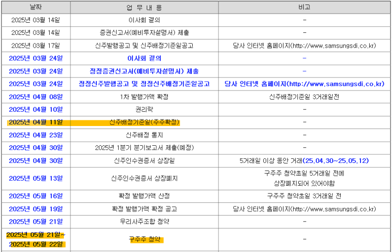Click highlighted date range '05월 21일~05월 22일'
392x252 pixels.
tap(35, 239)
